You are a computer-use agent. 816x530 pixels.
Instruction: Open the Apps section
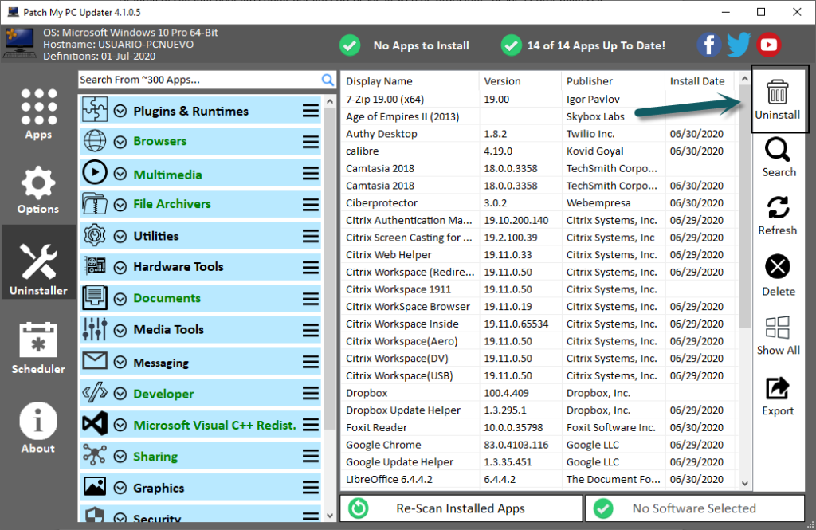click(38, 114)
